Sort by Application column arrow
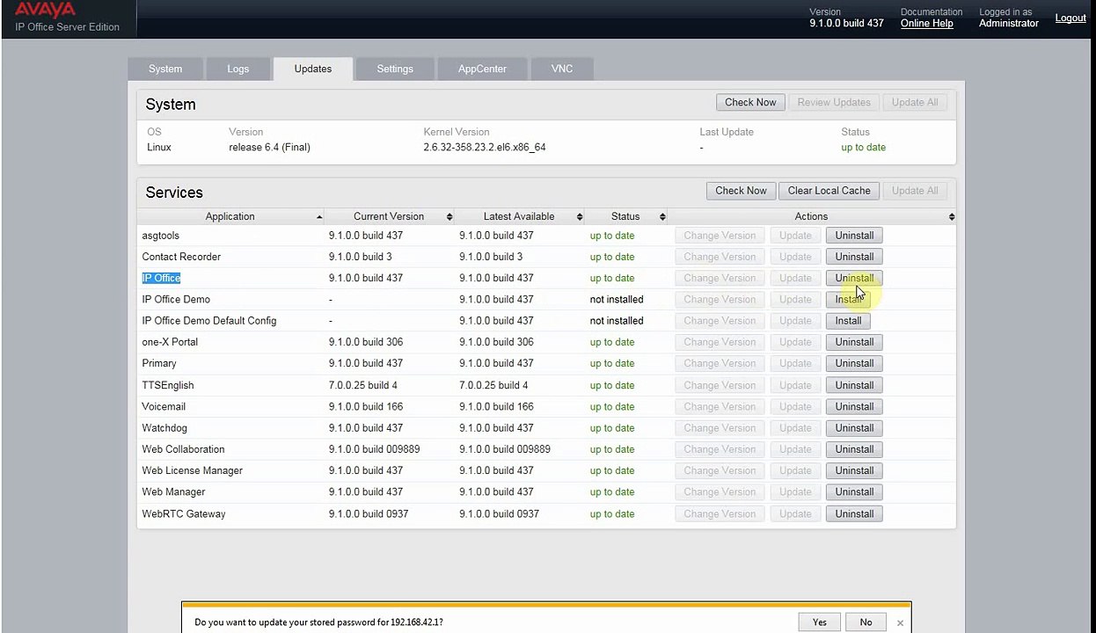This screenshot has height=633, width=1096. pyautogui.click(x=319, y=216)
